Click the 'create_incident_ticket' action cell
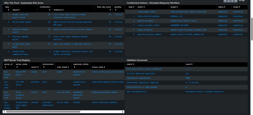Viewport: 253px width, 115px height. pyautogui.click(x=148, y=25)
